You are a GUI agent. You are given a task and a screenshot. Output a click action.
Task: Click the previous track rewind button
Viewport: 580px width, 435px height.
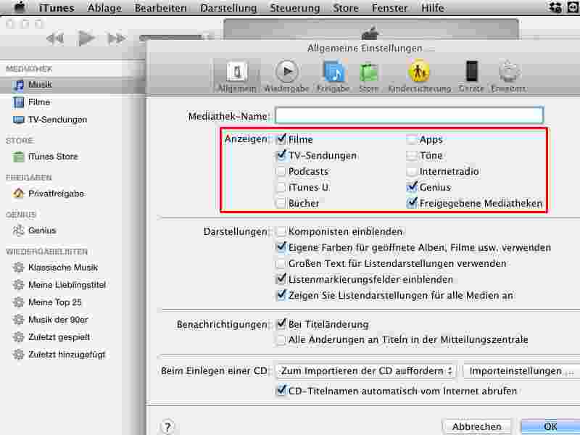pos(55,38)
